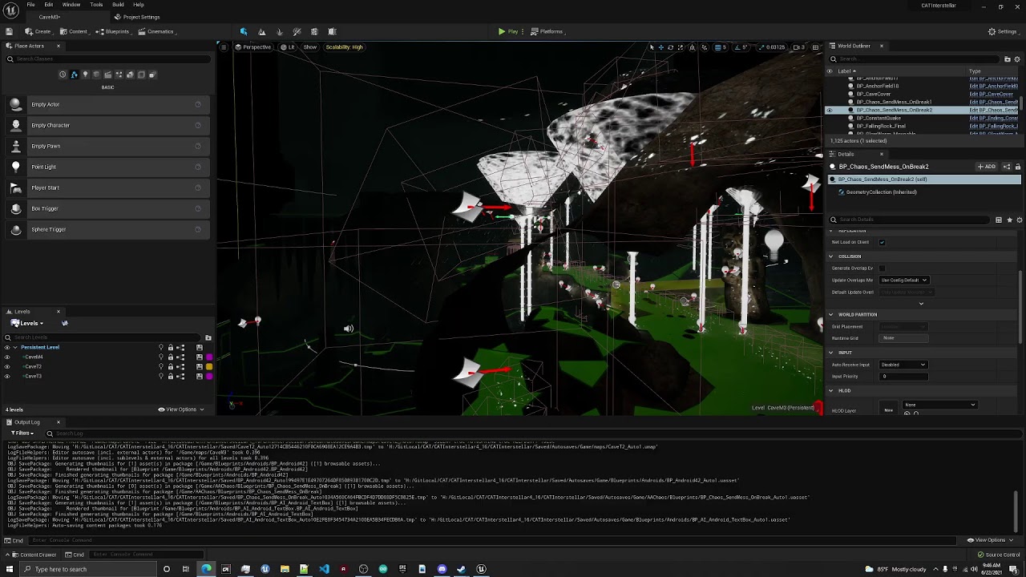Click CaveT2 level yellow color swatch
Viewport: 1026px width, 577px height.
209,366
